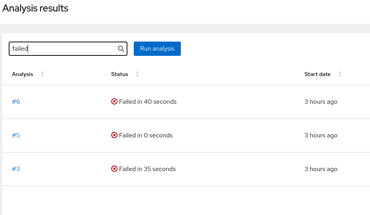Viewport: 370px width, 215px height.
Task: Select the "Failed in 35 seconds" status text
Action: point(147,169)
